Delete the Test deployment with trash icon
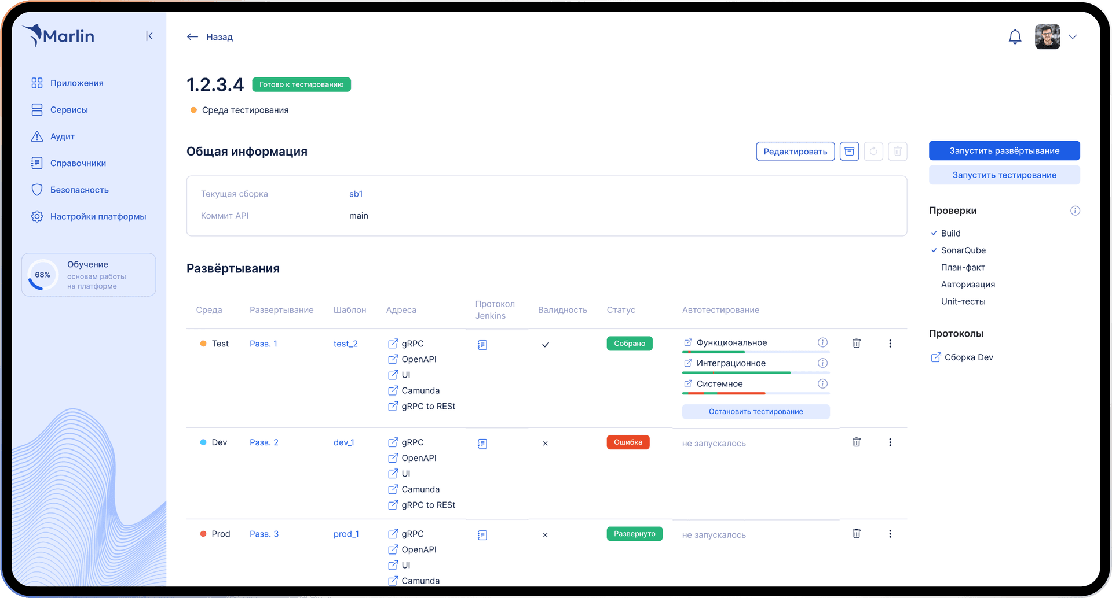This screenshot has height=598, width=1112. point(857,344)
